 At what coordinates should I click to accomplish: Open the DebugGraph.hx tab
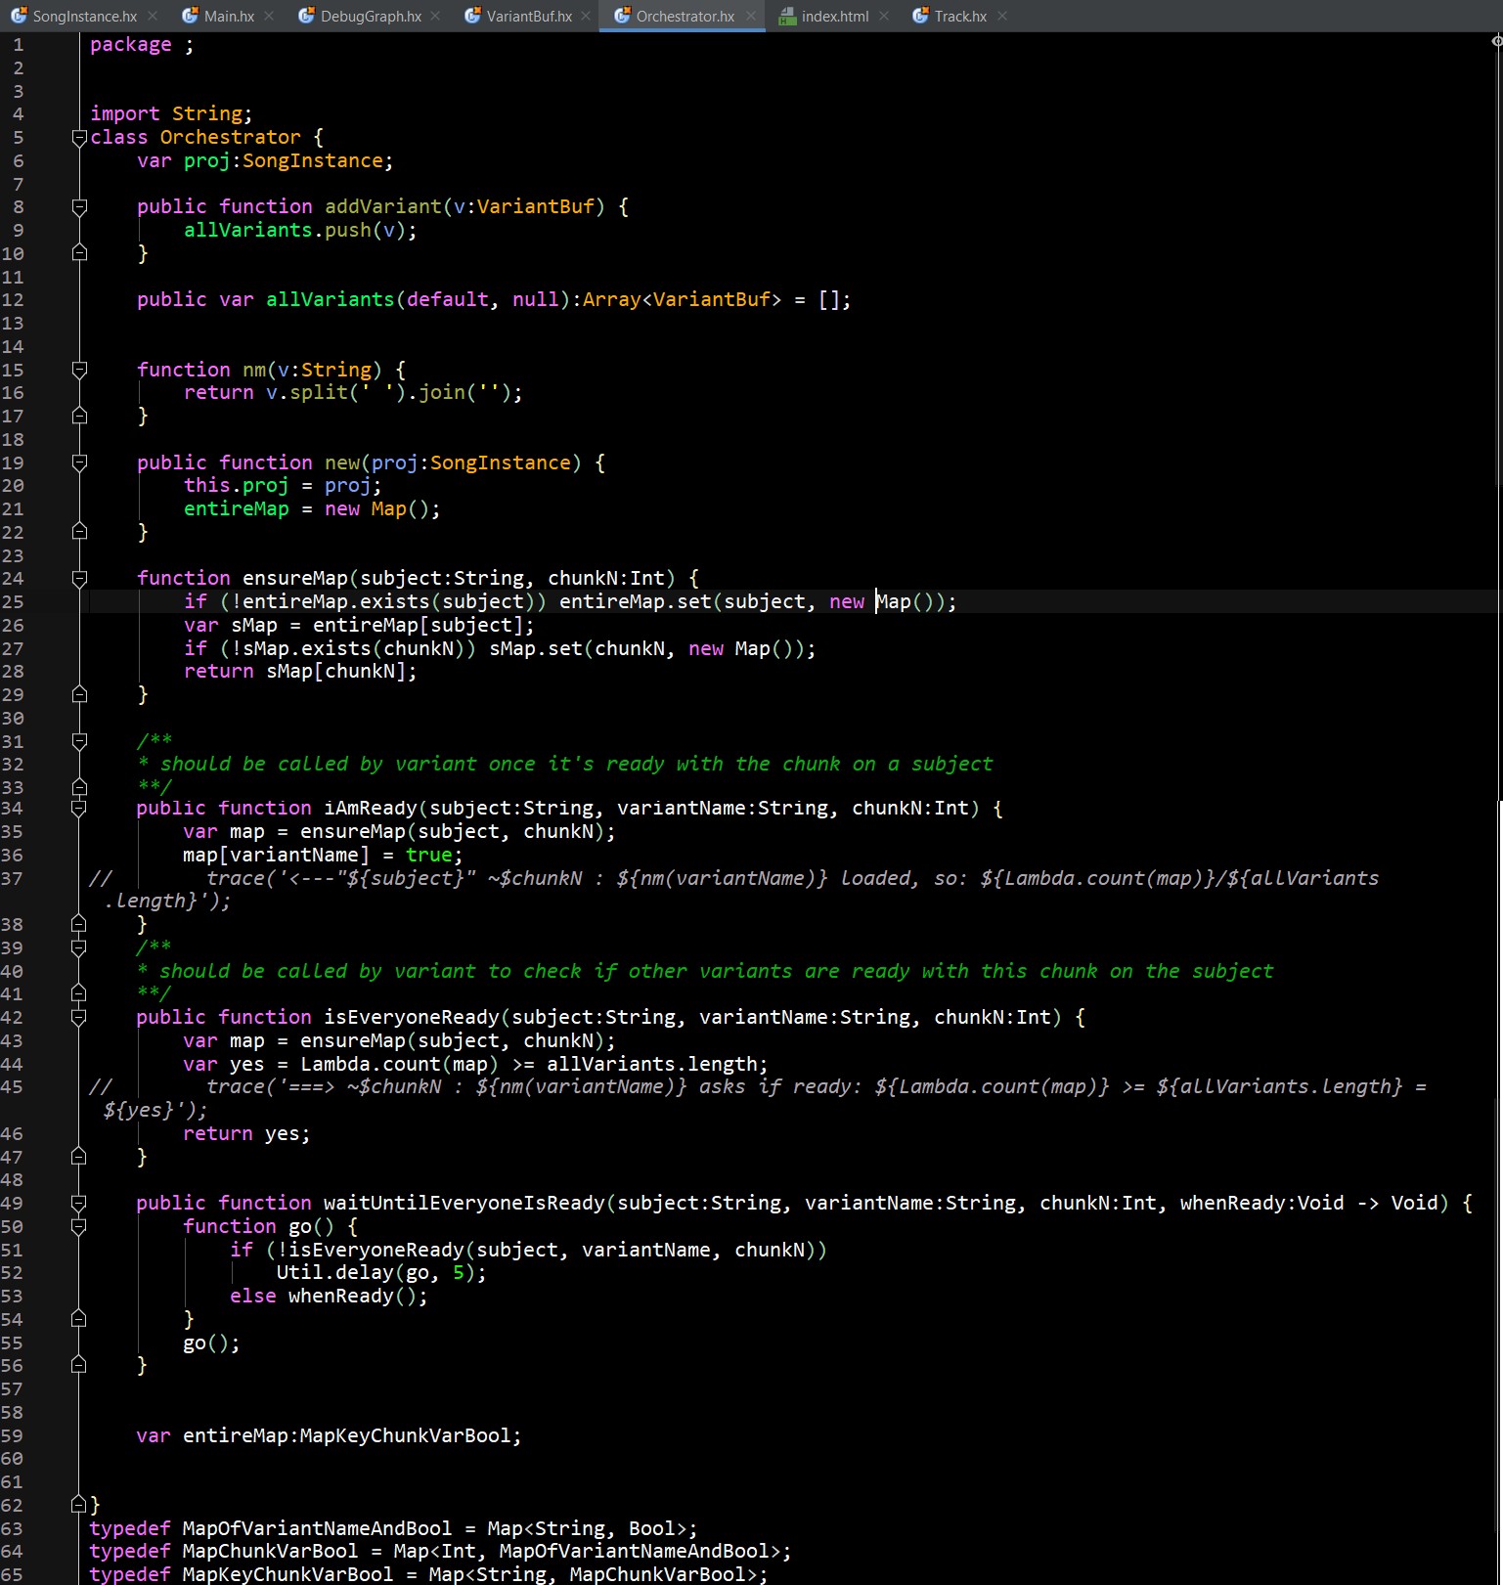point(371,16)
